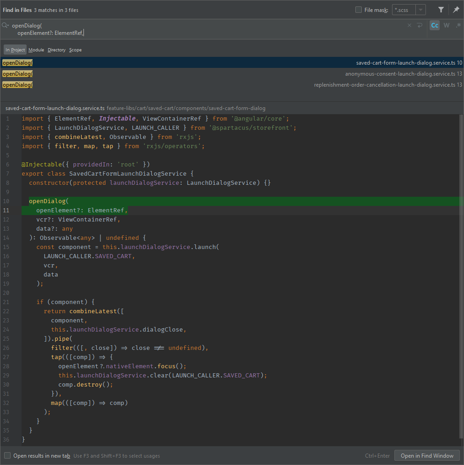Click the preview editor vertical scrollbar

(x=461, y=276)
